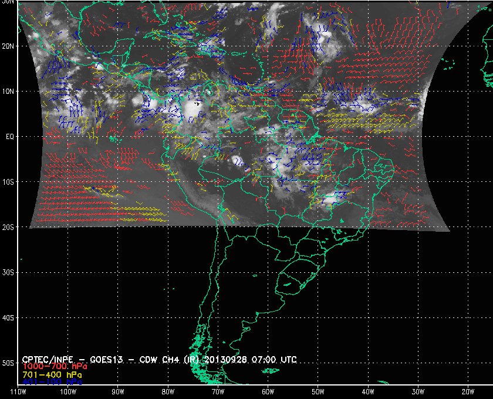
Task: Click the 70W longitude label
Action: pos(218,392)
